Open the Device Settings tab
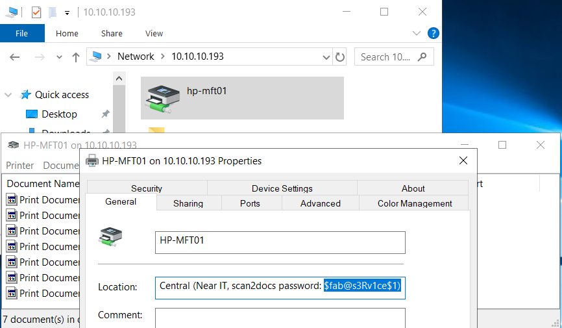Screen dimensions: 562x328 [x=282, y=188]
